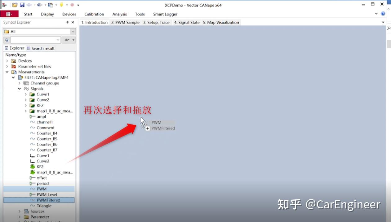Switch to the Calibration ribbon tab
The image size is (391, 222).
point(94,14)
